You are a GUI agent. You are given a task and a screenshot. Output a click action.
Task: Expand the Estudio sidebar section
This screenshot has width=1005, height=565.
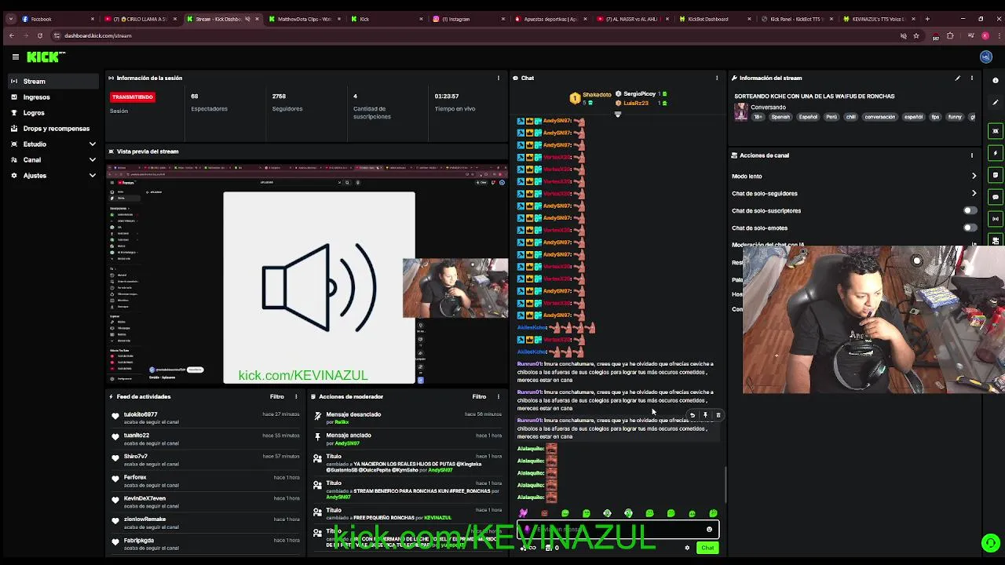click(92, 144)
